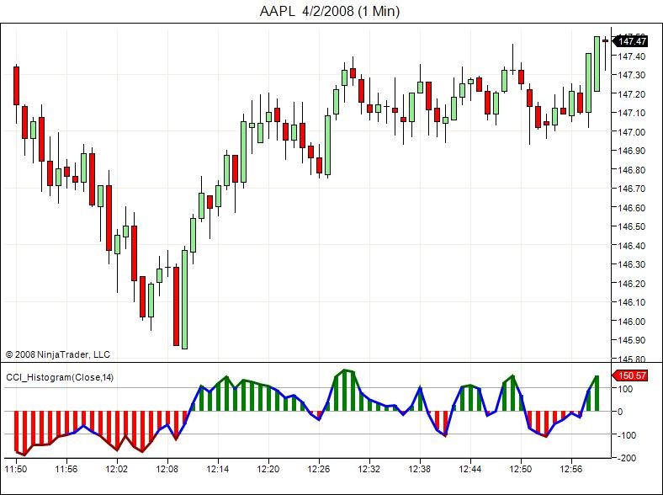
Task: Select the first red candlestick at 11:50
Action: tap(17, 86)
